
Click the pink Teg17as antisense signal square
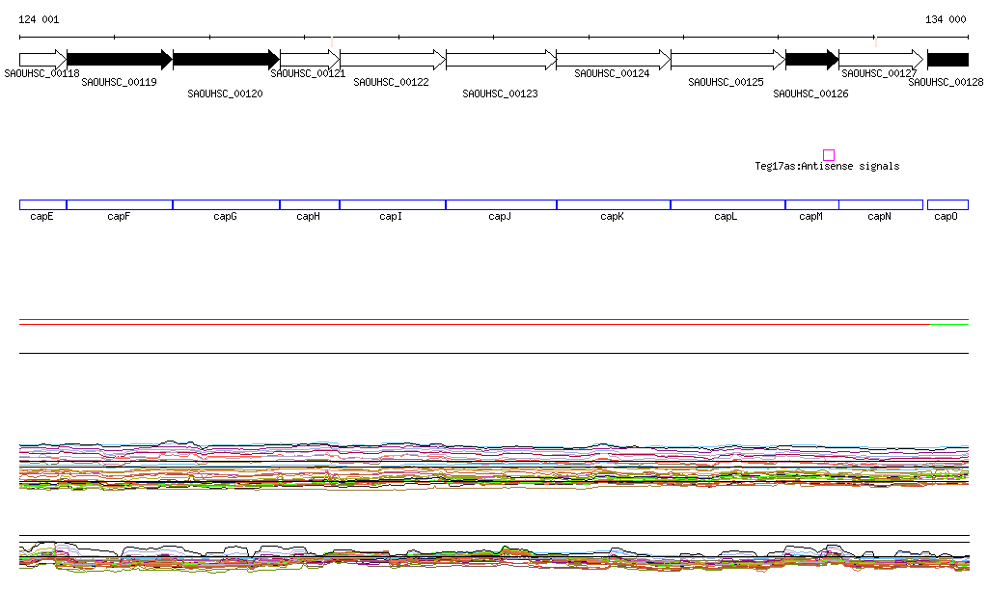828,155
